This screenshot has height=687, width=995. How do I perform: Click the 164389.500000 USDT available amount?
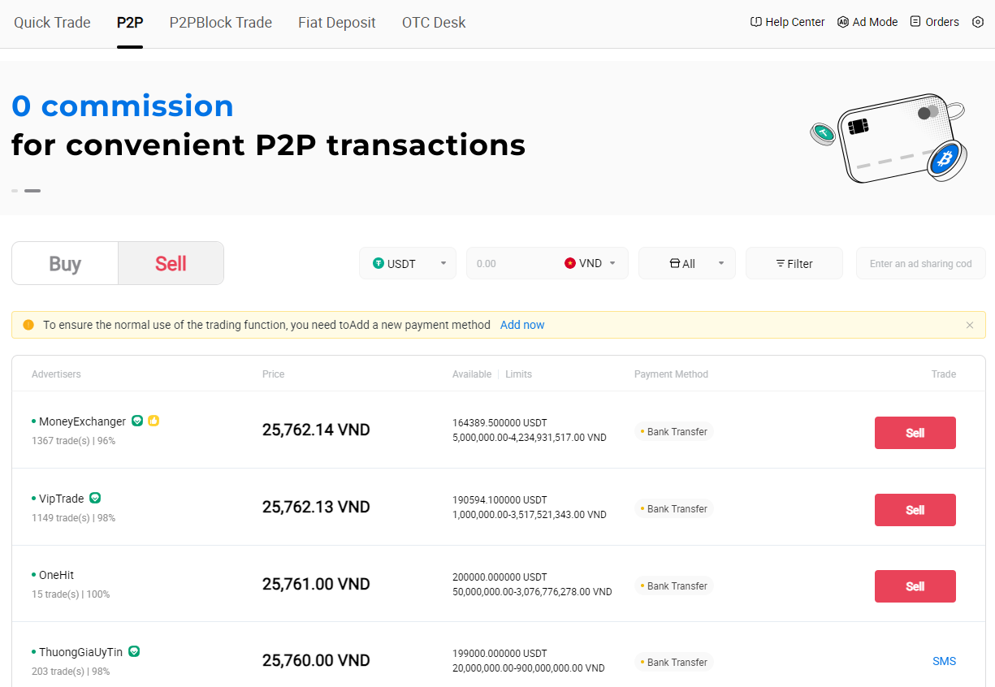coord(500,423)
